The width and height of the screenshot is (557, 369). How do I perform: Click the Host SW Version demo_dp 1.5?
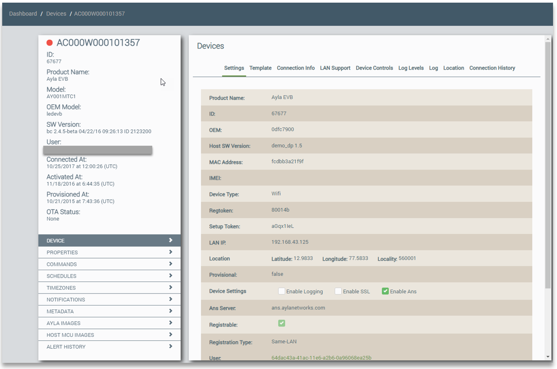coord(287,146)
